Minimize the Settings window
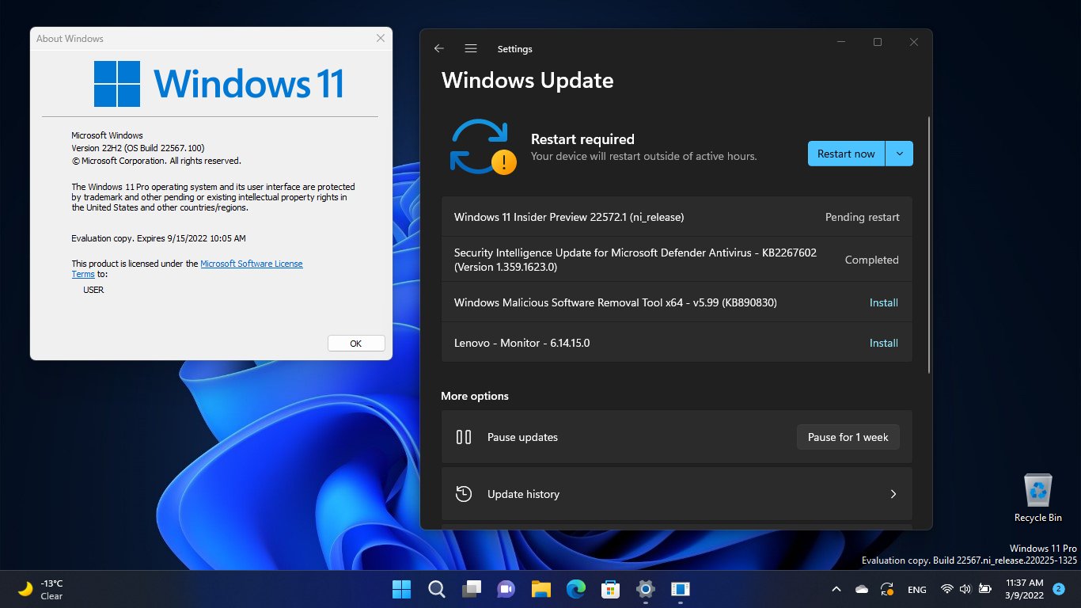The image size is (1081, 608). 840,42
